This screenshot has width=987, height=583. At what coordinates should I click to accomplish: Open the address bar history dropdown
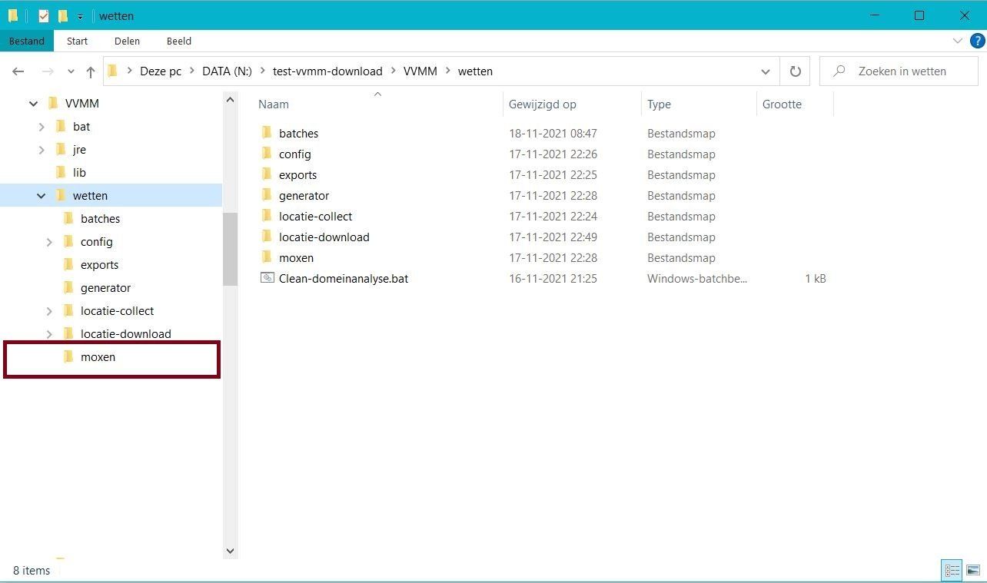click(766, 71)
